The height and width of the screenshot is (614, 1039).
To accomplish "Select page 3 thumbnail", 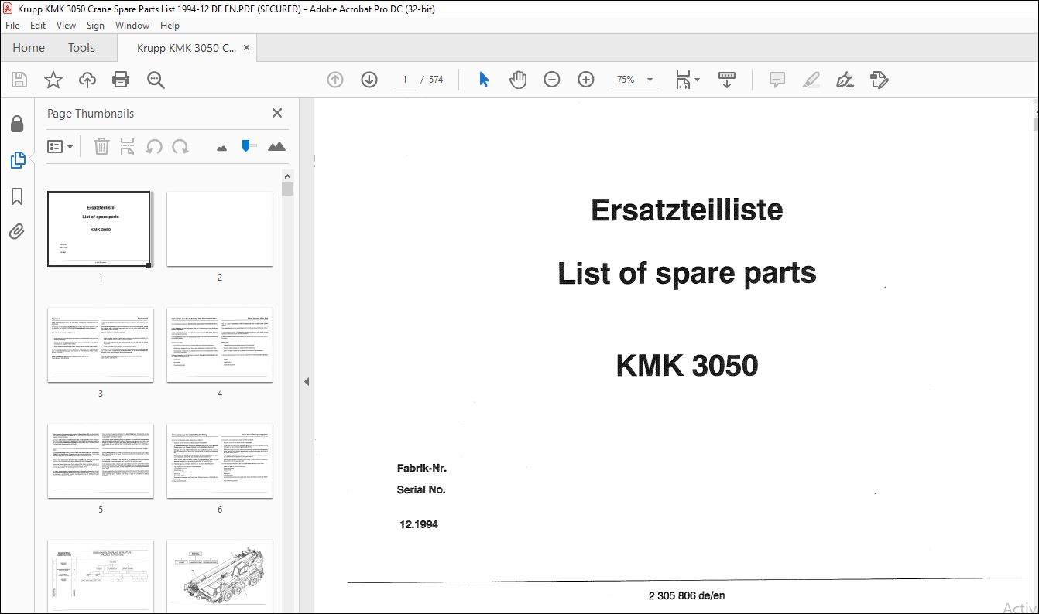I will [x=101, y=345].
